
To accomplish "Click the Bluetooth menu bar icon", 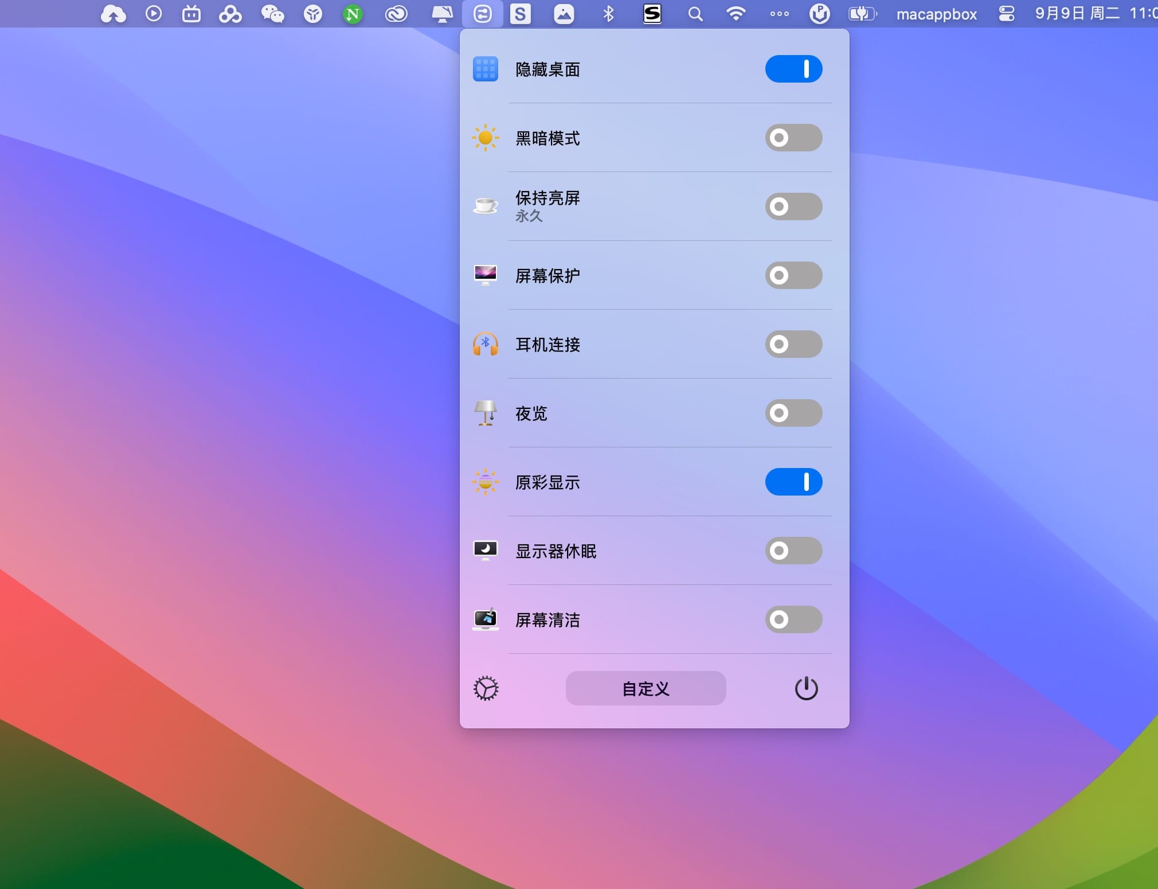I will (608, 14).
